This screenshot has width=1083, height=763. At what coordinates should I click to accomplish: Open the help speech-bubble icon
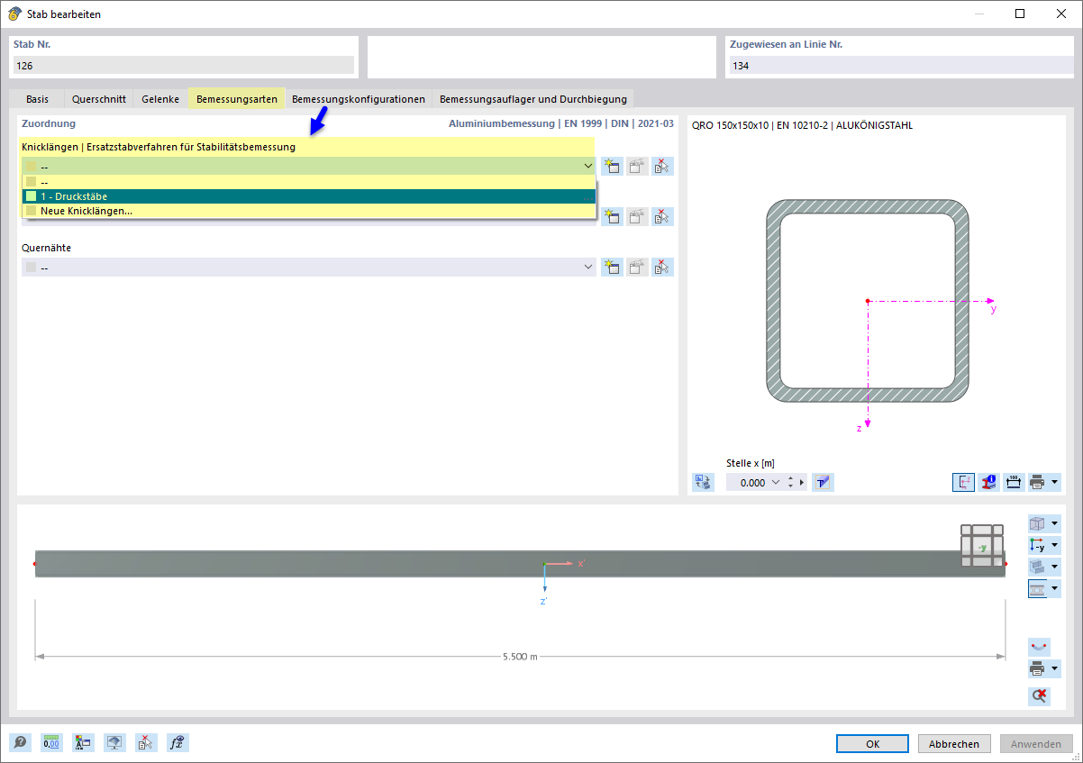click(x=20, y=743)
